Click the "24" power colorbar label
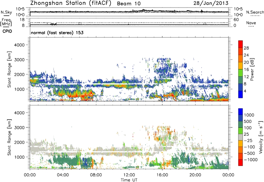 coord(246,55)
